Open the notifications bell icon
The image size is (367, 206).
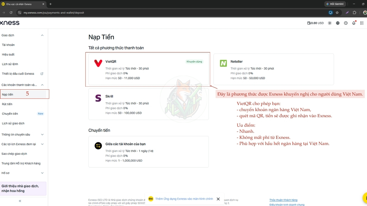354,23
